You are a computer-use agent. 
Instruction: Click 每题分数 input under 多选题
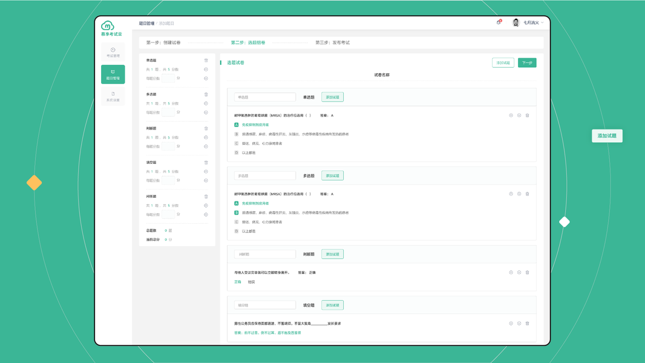[x=168, y=113]
